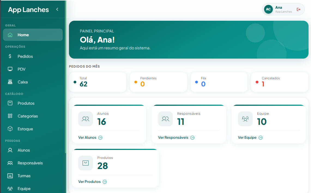Open the Ver Equipe link
Screen dimensions: 311x193
250,138
